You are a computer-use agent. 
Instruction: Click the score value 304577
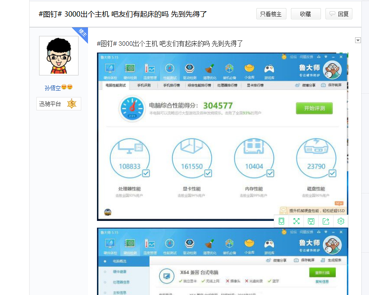[x=218, y=106]
